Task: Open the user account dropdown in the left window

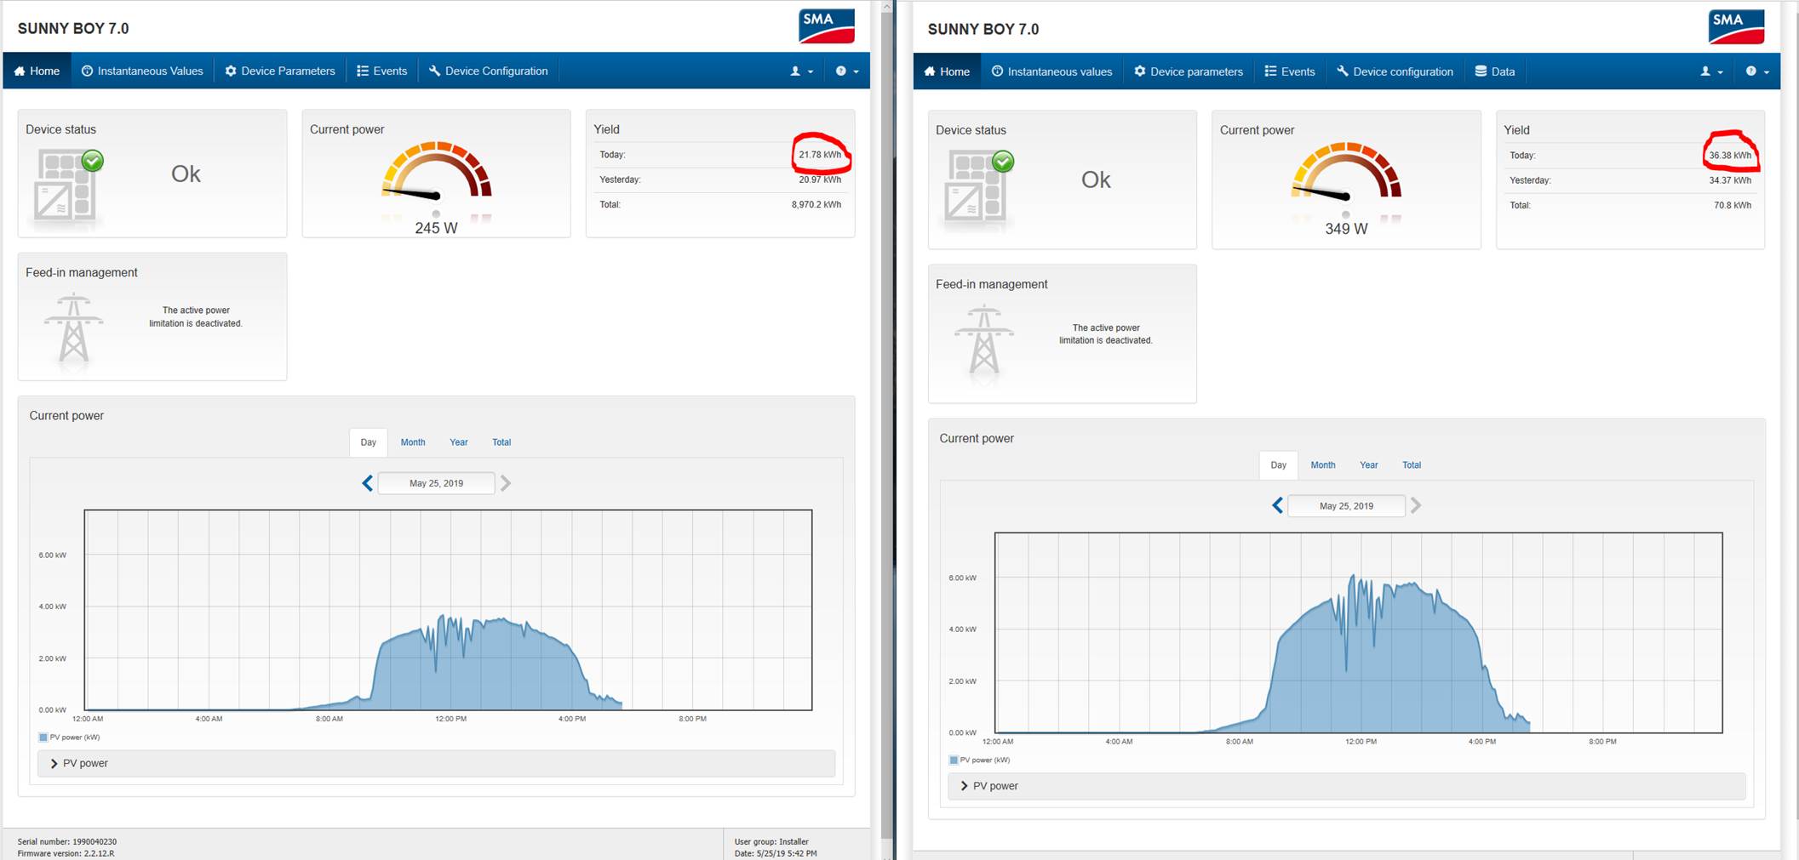Action: click(801, 71)
